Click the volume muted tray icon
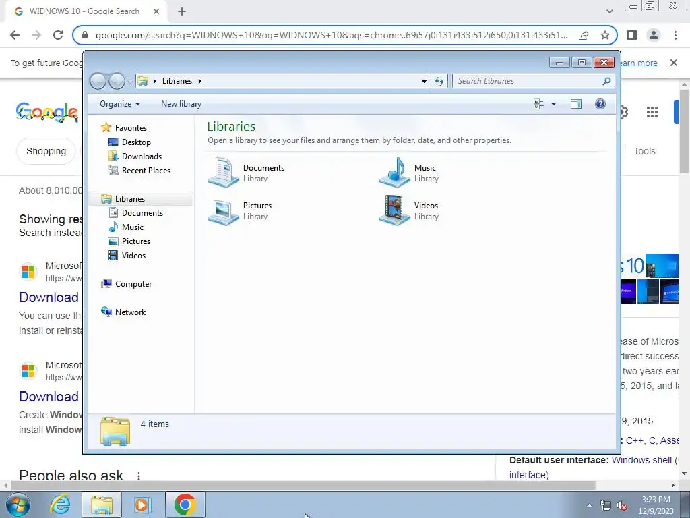This screenshot has width=690, height=518. tap(622, 506)
